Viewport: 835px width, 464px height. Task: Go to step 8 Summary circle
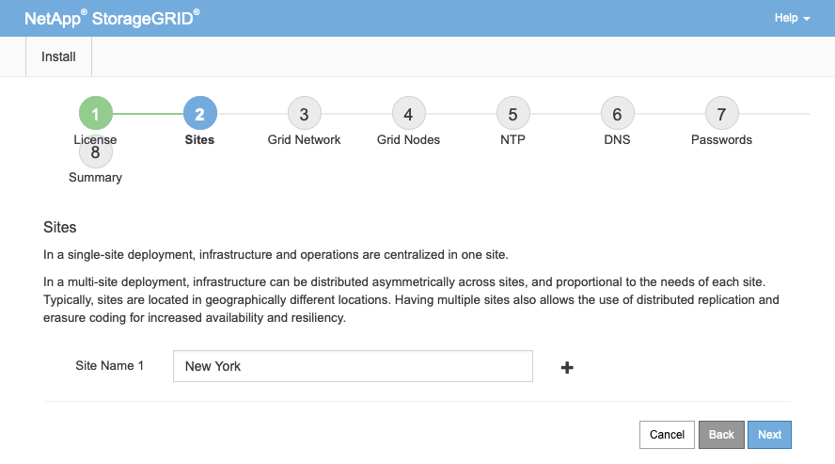(x=95, y=152)
